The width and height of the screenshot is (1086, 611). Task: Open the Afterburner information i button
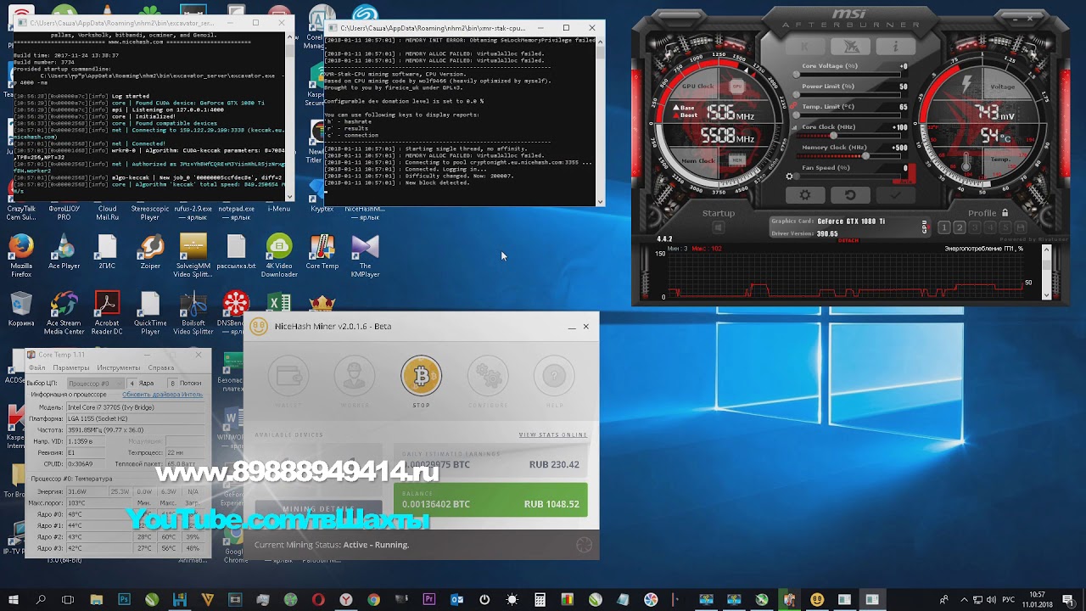(895, 47)
